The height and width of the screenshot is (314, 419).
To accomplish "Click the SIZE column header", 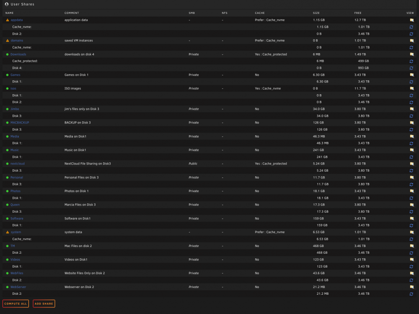I will click(316, 13).
